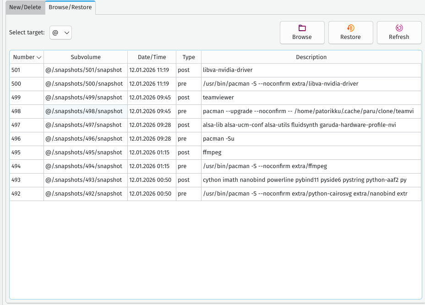
Task: Select the Browse/Restore tab
Action: 70,7
